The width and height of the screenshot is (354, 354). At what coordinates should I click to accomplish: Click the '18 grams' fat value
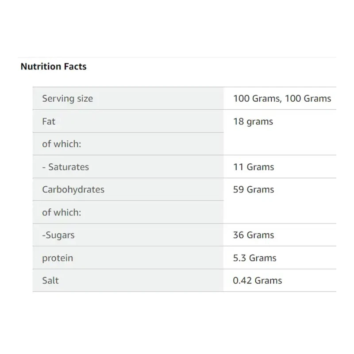[253, 121]
